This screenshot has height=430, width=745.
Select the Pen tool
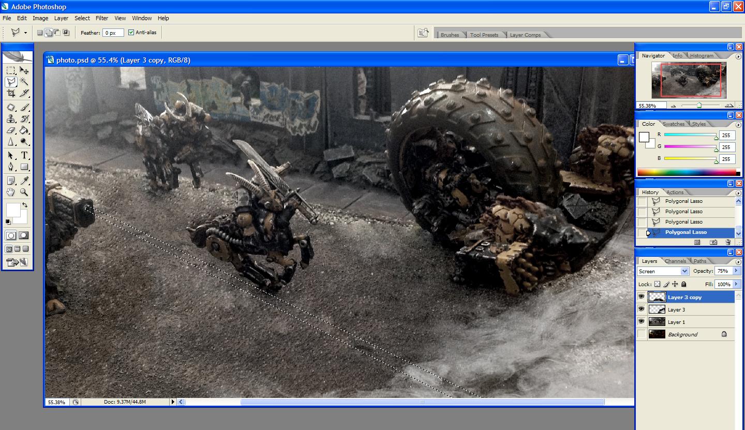(11, 167)
